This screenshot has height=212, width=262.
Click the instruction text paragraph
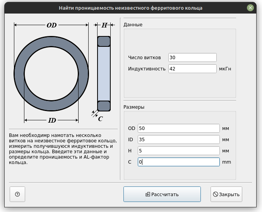(x=63, y=149)
